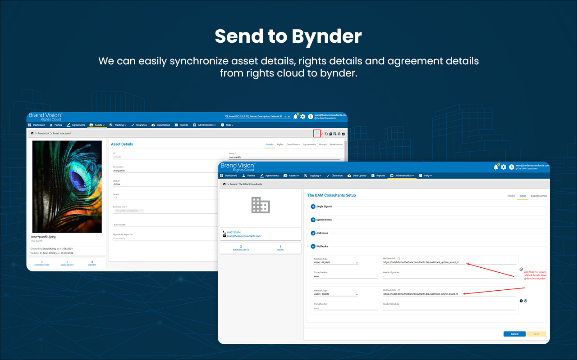Click sean@thedamconsultants.com email link
577x360 pixels.
(x=244, y=236)
